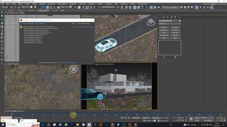Click the object color swatch
This screenshot has width=227, height=127.
[x=180, y=21]
